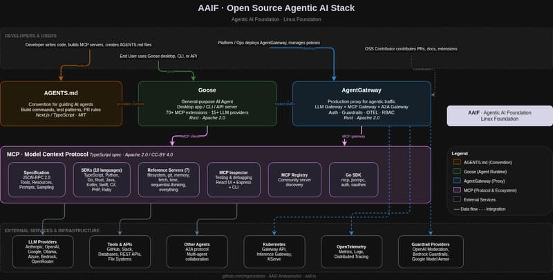Click the "AAIF · Open Source Agentic AI Stack" title

(276, 8)
